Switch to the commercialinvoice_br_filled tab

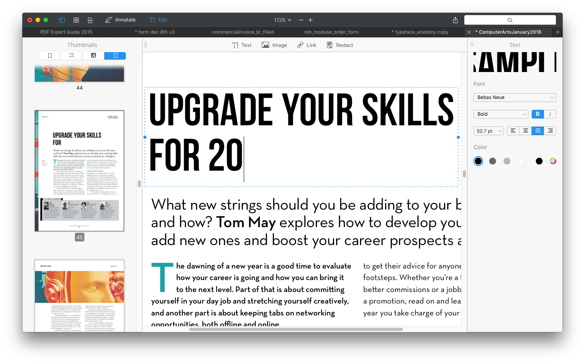pyautogui.click(x=243, y=32)
